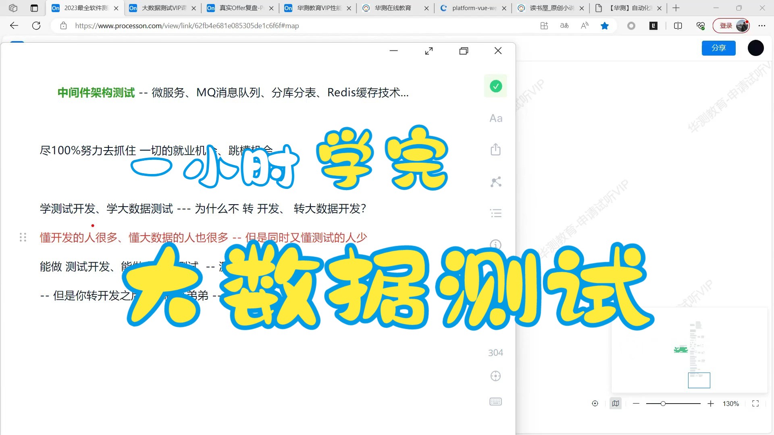This screenshot has height=435, width=774.
Task: Expand the note popup to full screen
Action: click(429, 51)
